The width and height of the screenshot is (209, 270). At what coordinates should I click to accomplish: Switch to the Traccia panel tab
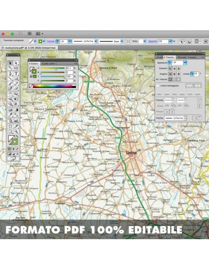(169, 57)
